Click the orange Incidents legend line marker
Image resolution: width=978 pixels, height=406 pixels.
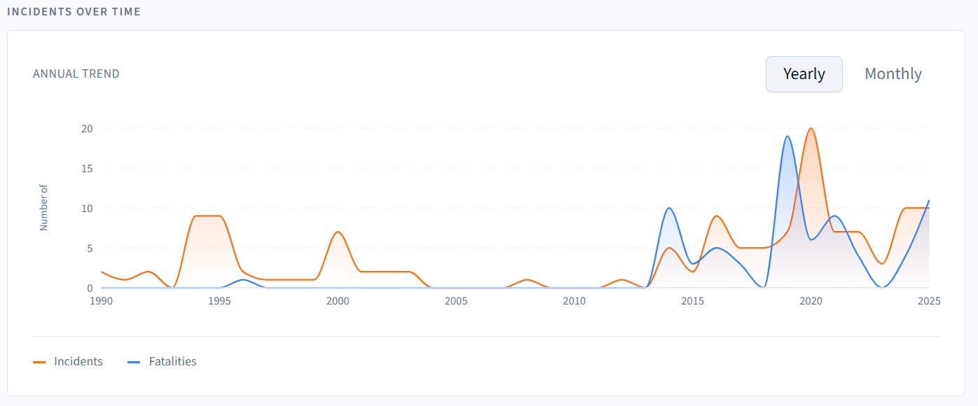(x=39, y=362)
